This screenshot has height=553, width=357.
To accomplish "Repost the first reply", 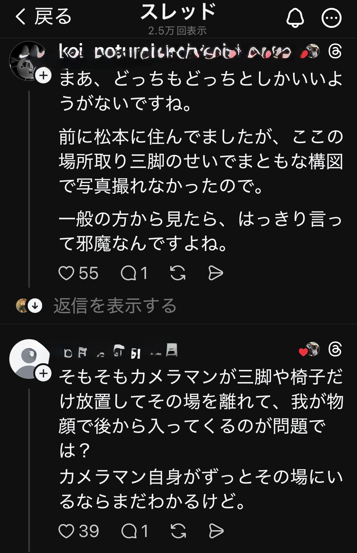I will tap(178, 273).
